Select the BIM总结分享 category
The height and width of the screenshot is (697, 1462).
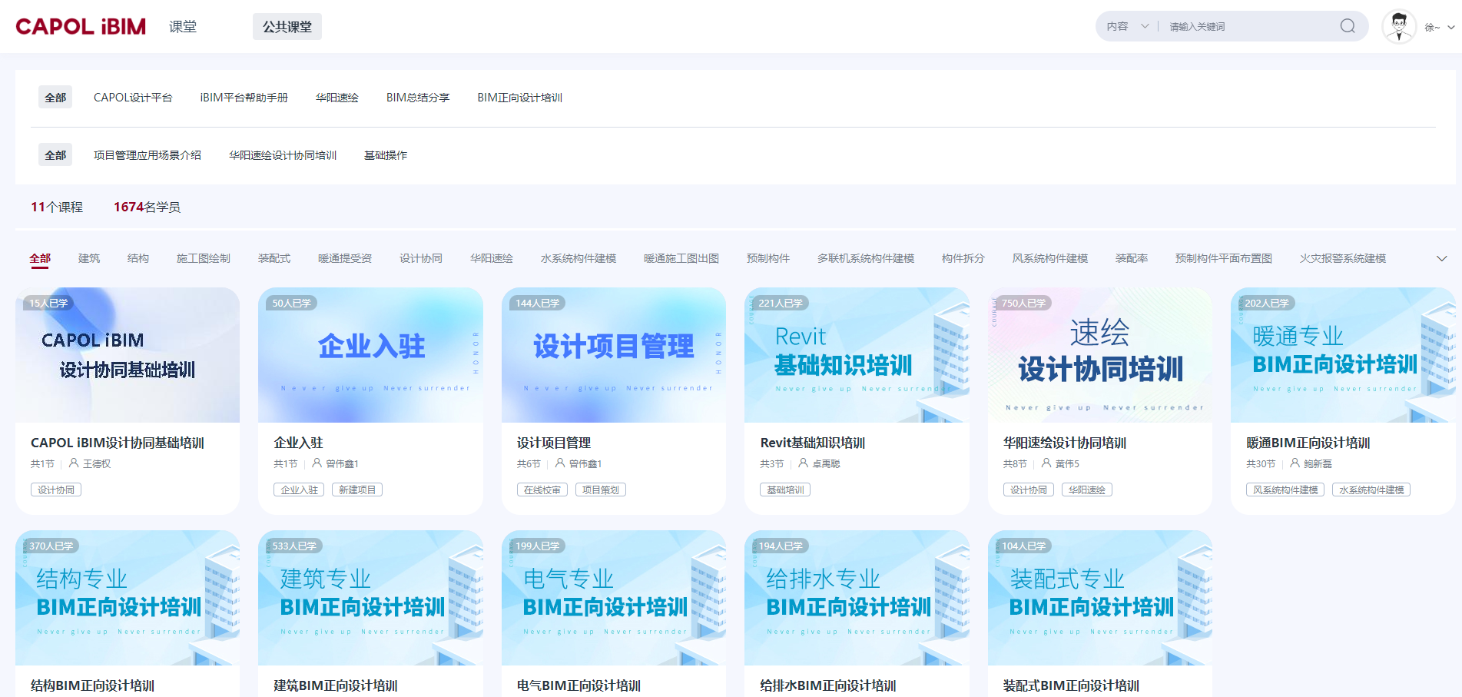click(x=418, y=98)
